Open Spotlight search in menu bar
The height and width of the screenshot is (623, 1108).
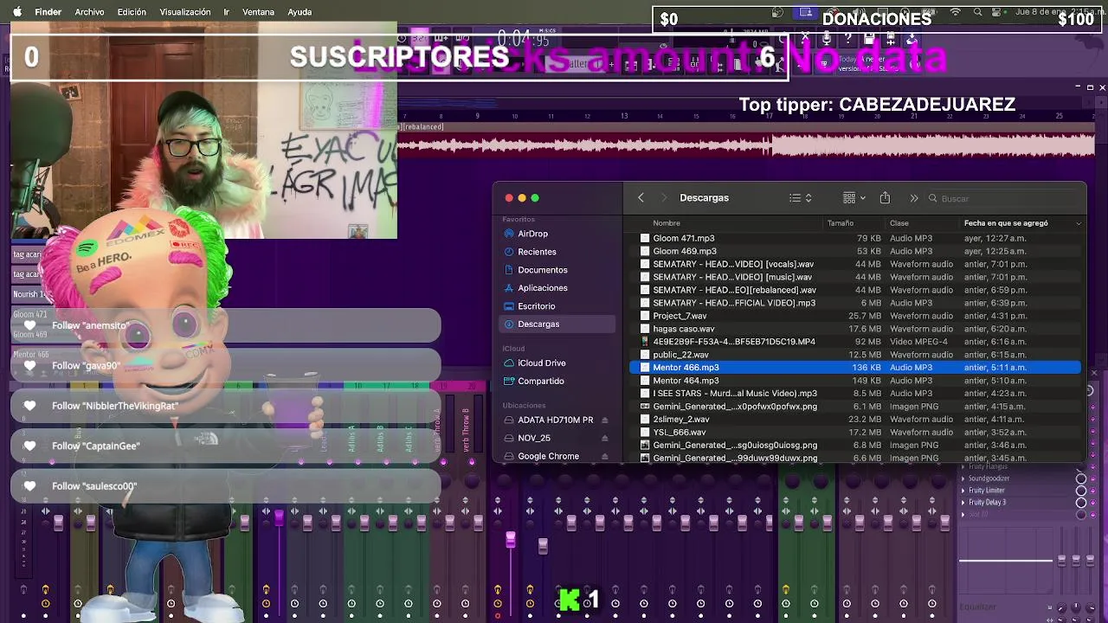[978, 12]
